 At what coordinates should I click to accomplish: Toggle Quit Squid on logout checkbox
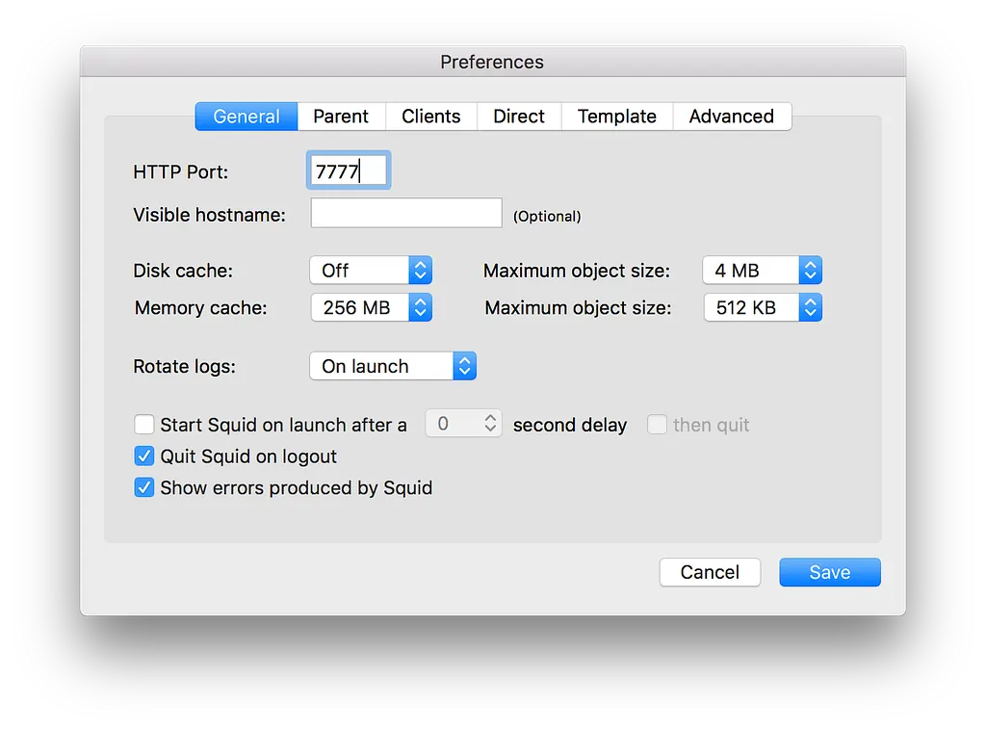point(144,456)
